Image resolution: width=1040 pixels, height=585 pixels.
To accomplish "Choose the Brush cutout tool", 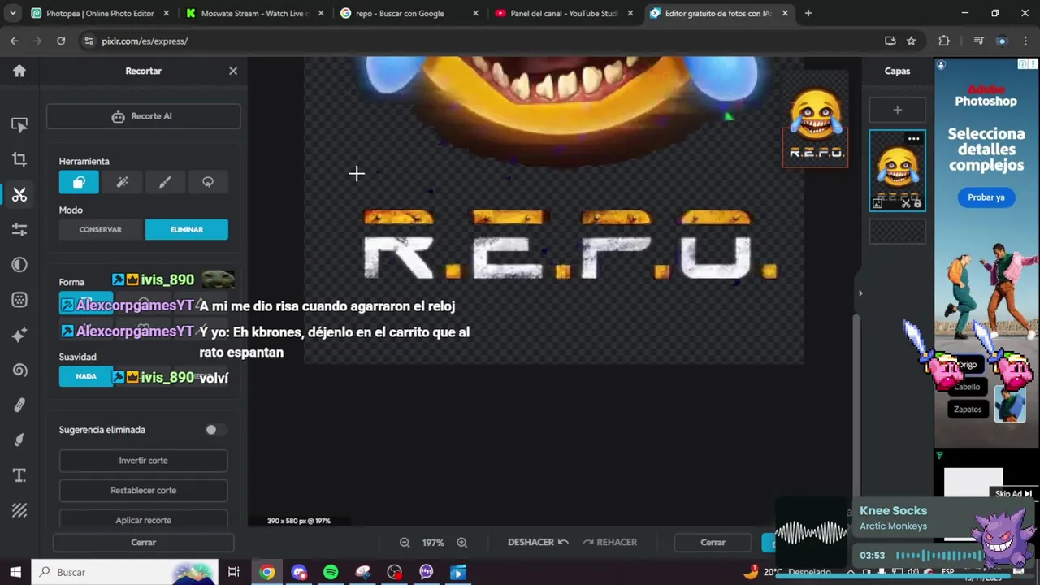I will (x=165, y=182).
